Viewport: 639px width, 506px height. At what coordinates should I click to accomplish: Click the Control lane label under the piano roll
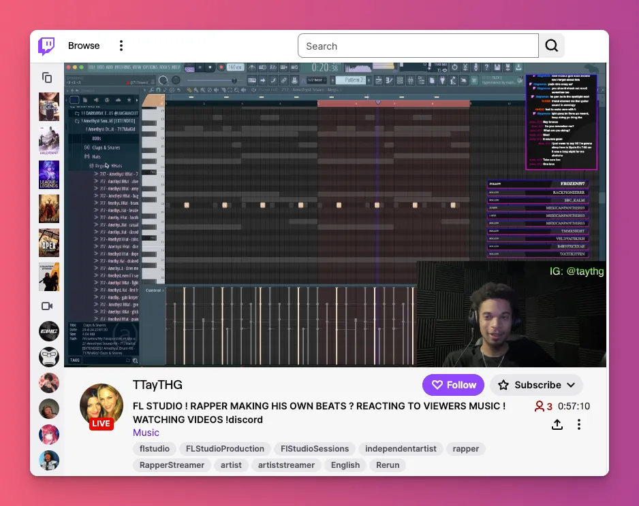tap(154, 290)
